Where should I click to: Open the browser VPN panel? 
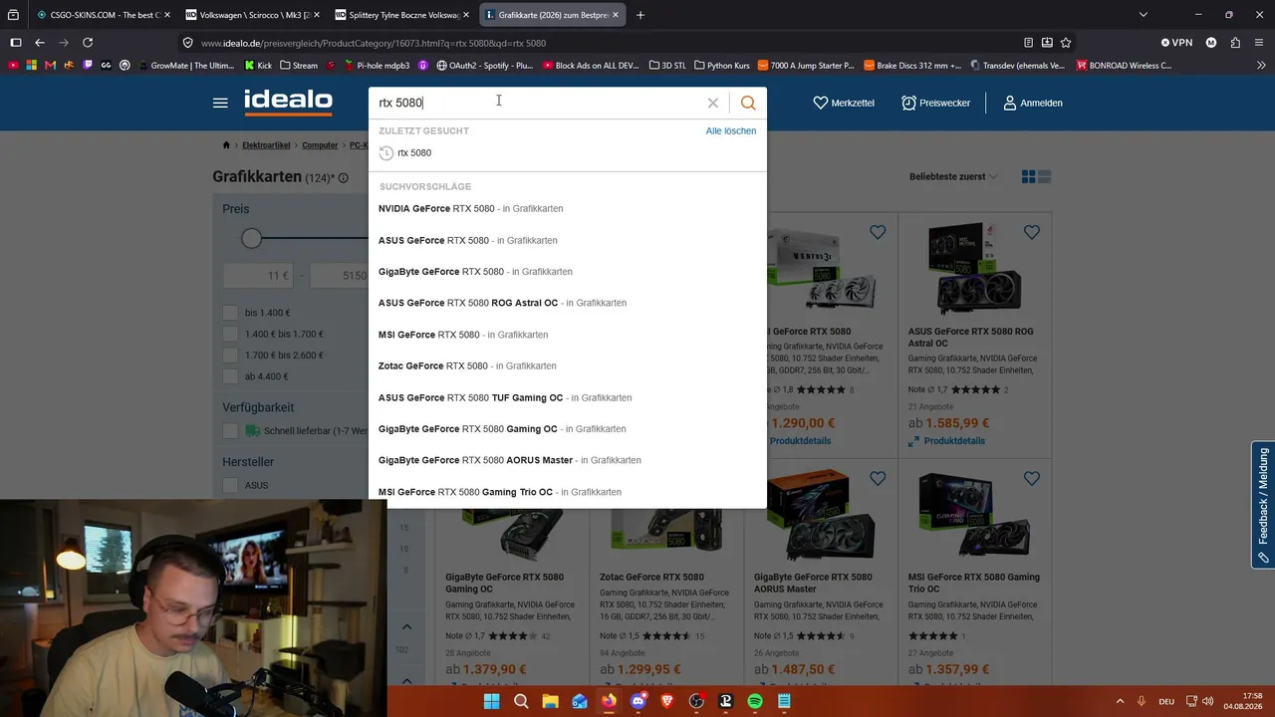tap(1176, 43)
